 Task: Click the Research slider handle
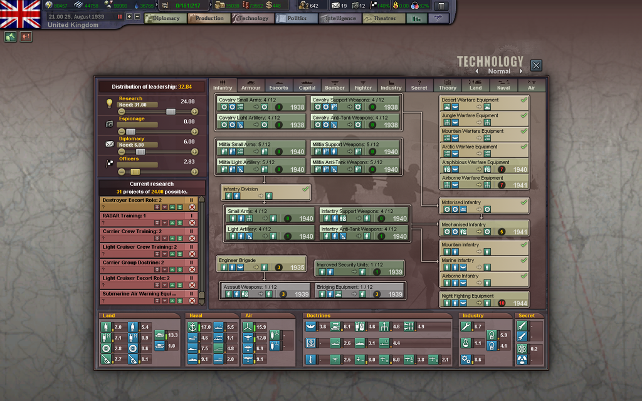171,112
